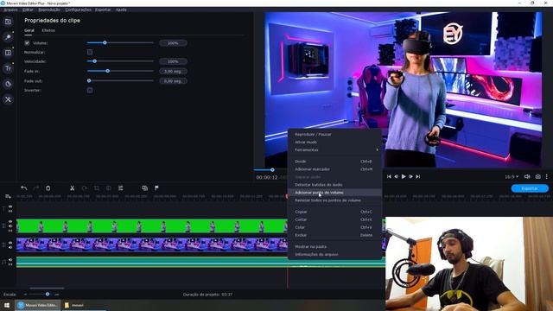
Task: Open the filters magic wand panel
Action: [8, 37]
